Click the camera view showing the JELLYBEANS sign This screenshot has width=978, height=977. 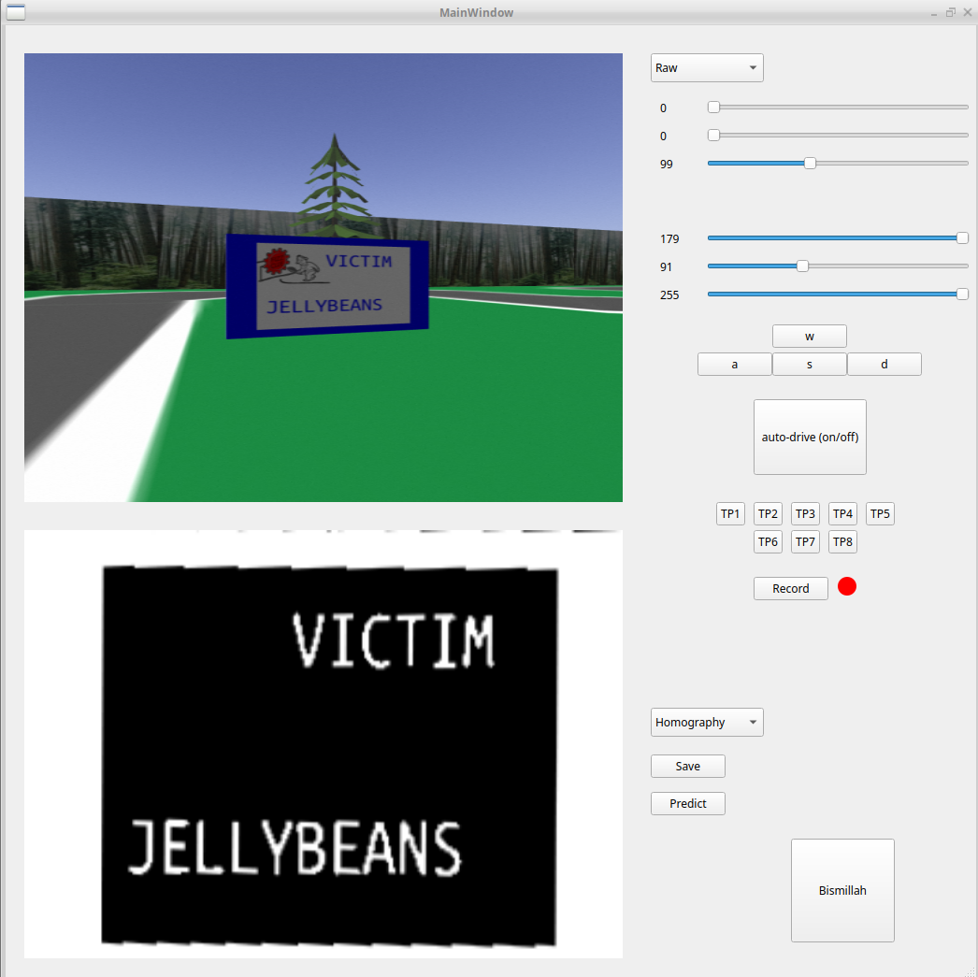(x=323, y=277)
